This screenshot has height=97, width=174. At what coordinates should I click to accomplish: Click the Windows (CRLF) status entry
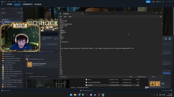tap(141, 77)
